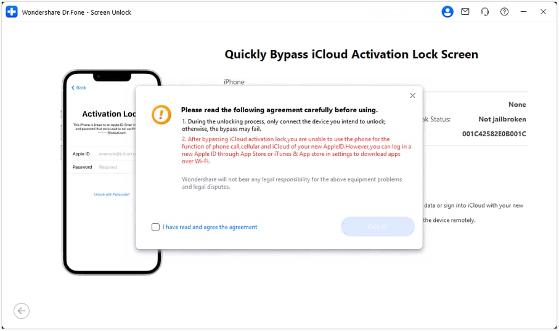Image resolution: width=559 pixels, height=331 pixels.
Task: Click the 'Please read the following agreement' heading
Action: tap(279, 110)
